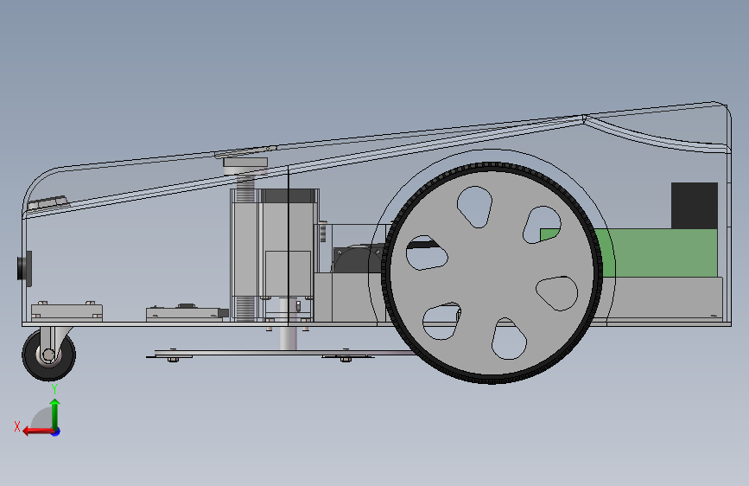The height and width of the screenshot is (486, 749).
Task: Select the large rear drive wheel
Action: point(492,273)
